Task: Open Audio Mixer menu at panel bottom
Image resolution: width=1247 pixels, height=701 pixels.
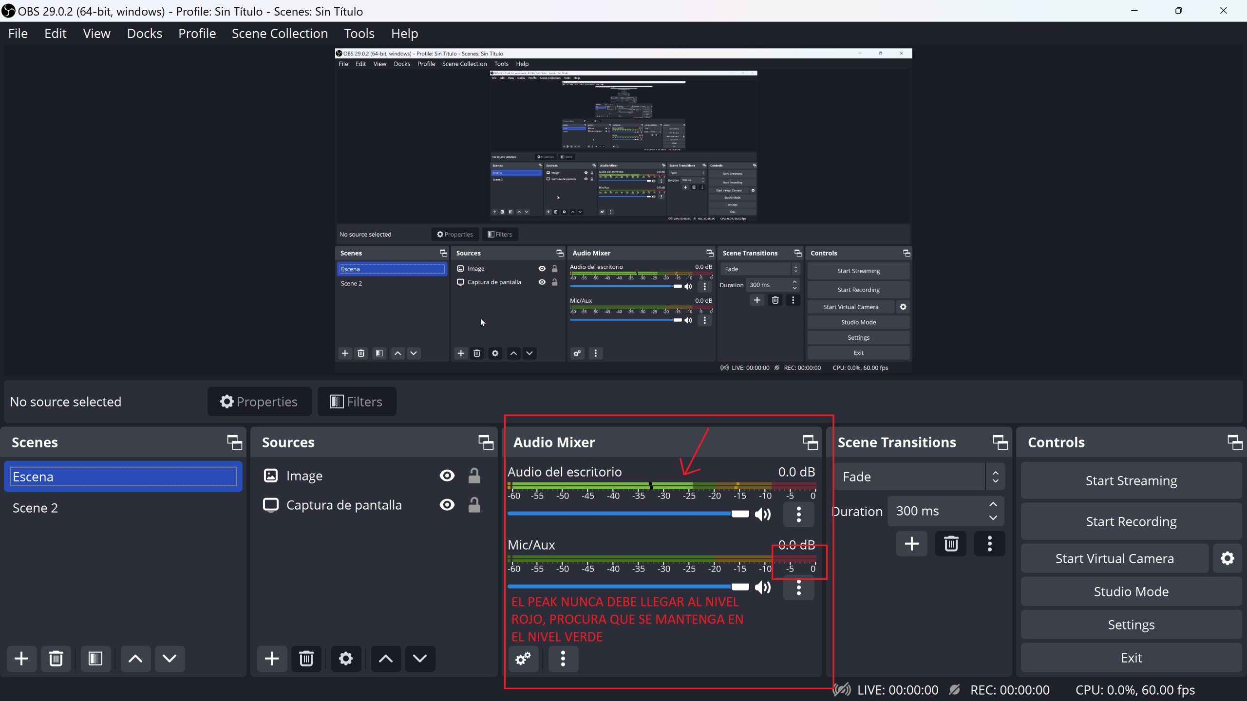Action: pos(563,659)
